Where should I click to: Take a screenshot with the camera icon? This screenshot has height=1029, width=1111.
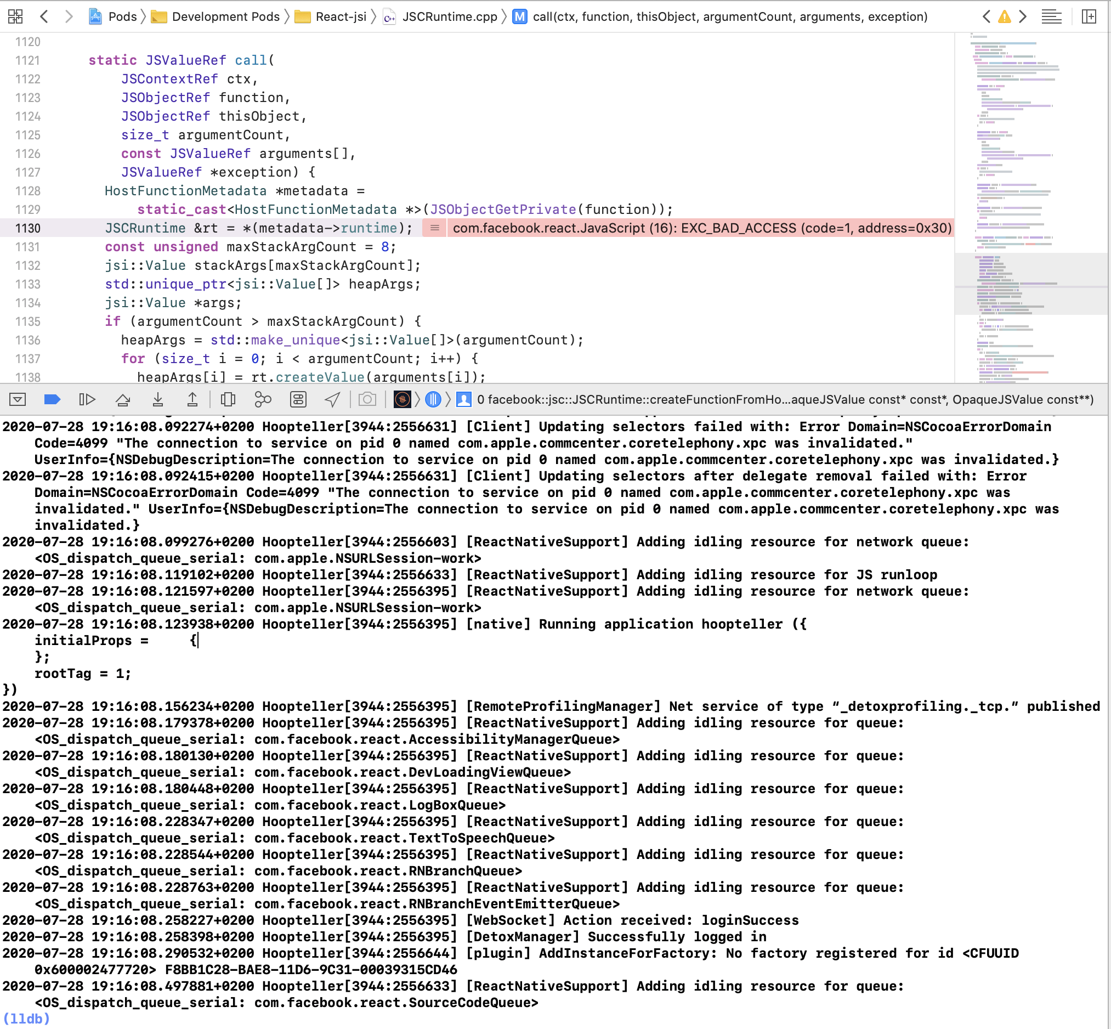(x=367, y=400)
